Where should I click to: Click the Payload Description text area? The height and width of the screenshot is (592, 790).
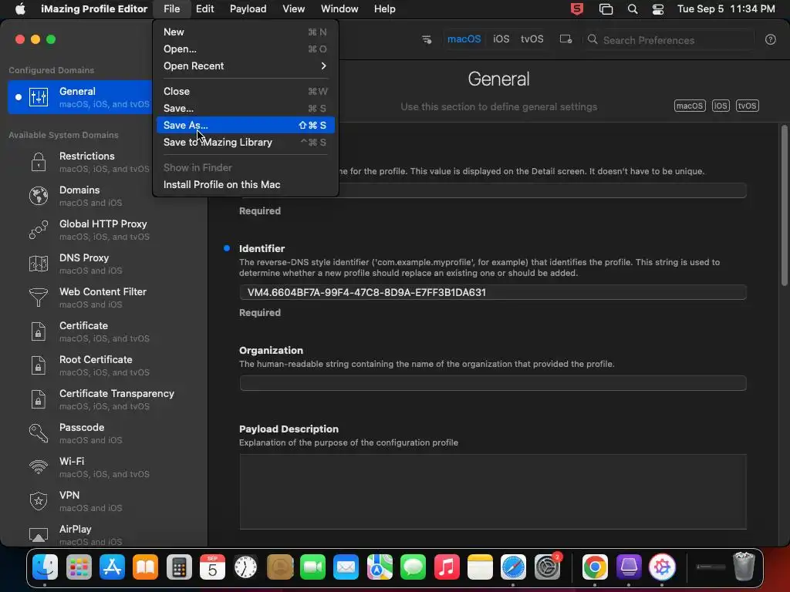493,492
